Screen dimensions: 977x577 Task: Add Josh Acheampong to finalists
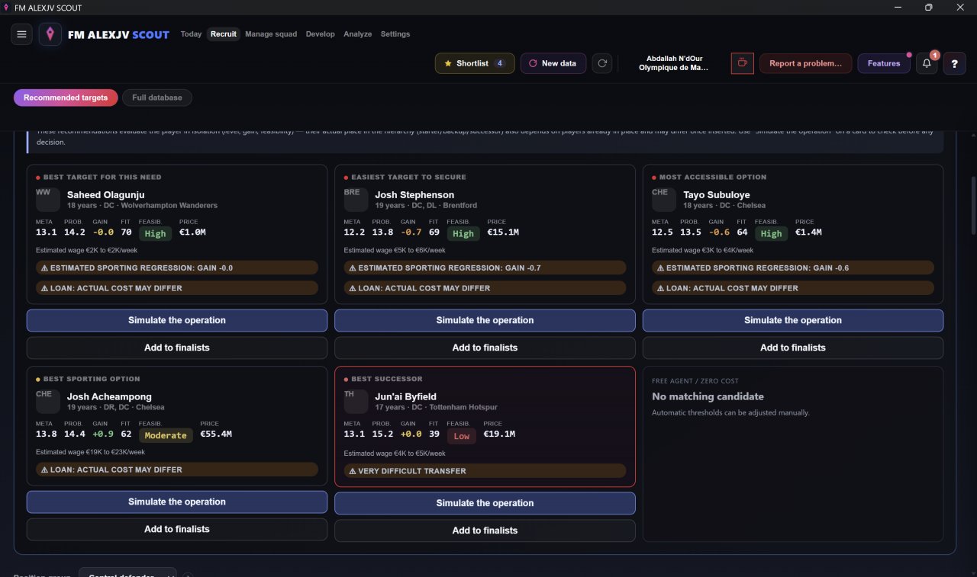177,529
